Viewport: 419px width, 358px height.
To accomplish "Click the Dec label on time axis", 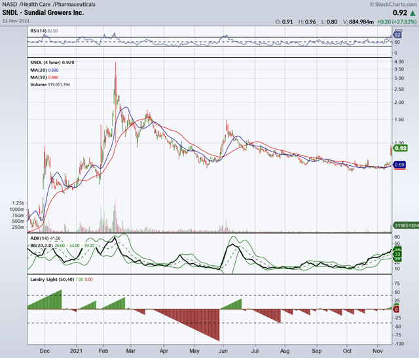I will click(x=45, y=351).
